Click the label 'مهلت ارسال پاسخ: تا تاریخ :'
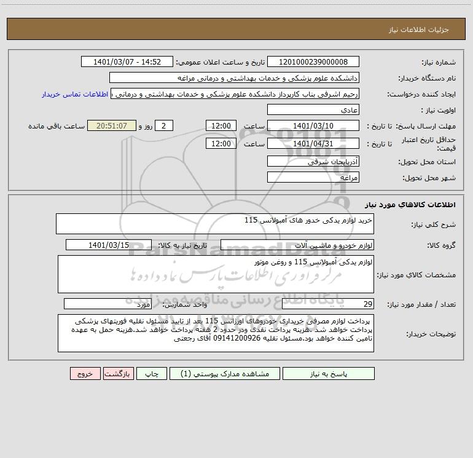The image size is (473, 458). click(411, 126)
